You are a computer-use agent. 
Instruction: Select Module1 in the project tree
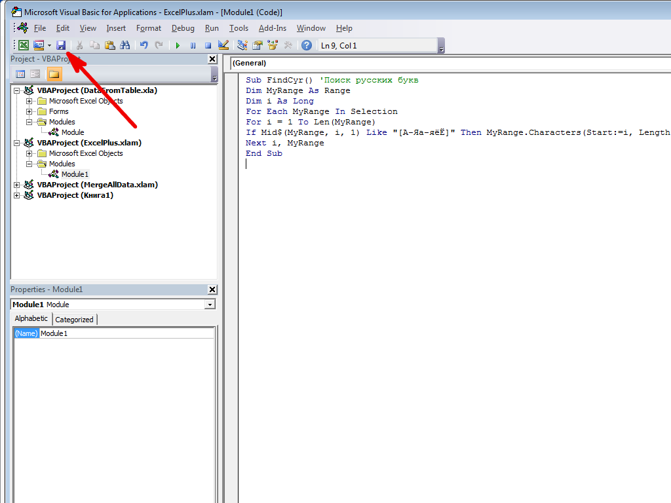coord(75,174)
